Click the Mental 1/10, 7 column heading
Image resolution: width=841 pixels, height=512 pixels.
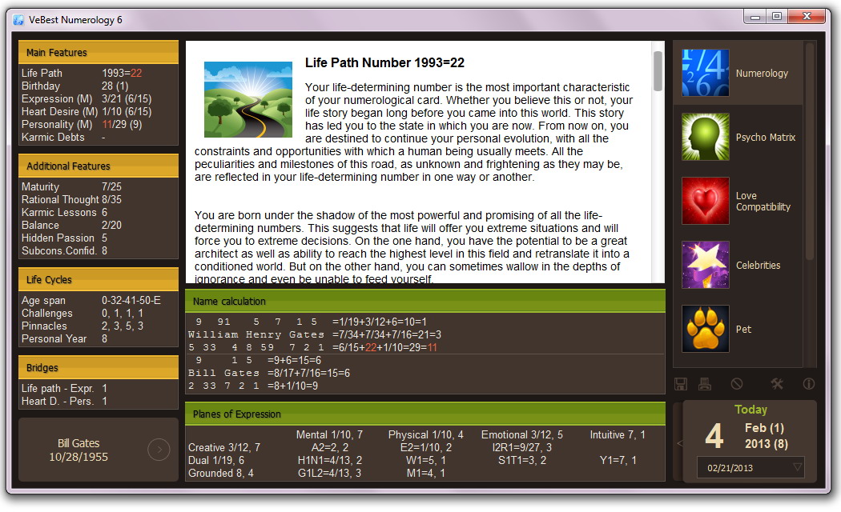click(329, 434)
